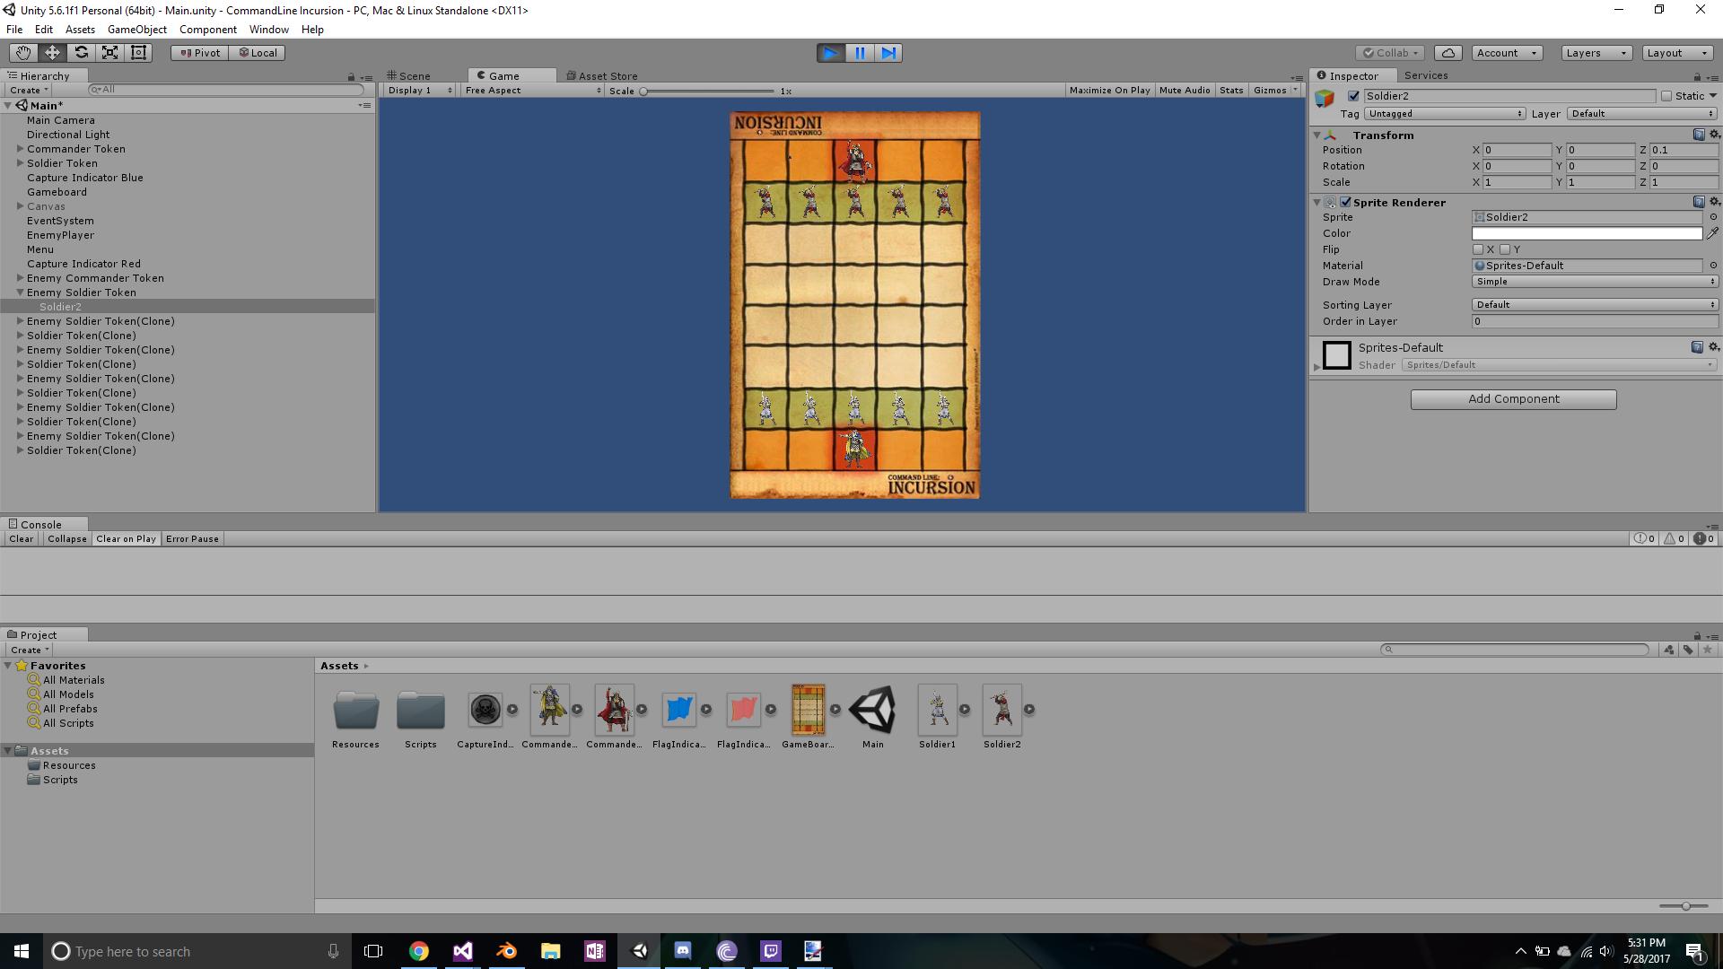Select the Move tool
The width and height of the screenshot is (1723, 969).
point(52,53)
